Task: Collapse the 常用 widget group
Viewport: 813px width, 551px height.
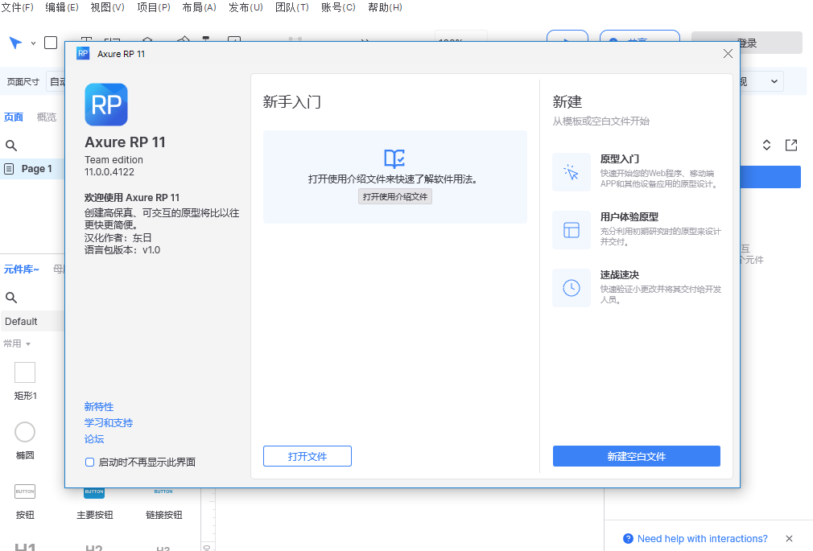Action: pyautogui.click(x=19, y=343)
